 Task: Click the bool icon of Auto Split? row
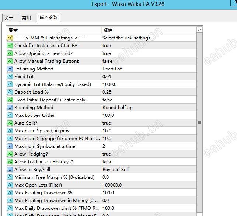pyautogui.click(x=10, y=123)
